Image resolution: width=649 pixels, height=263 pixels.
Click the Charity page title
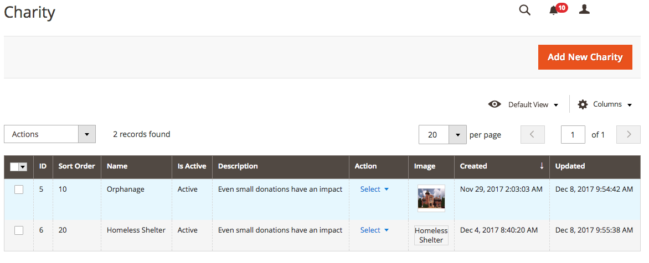pyautogui.click(x=29, y=12)
